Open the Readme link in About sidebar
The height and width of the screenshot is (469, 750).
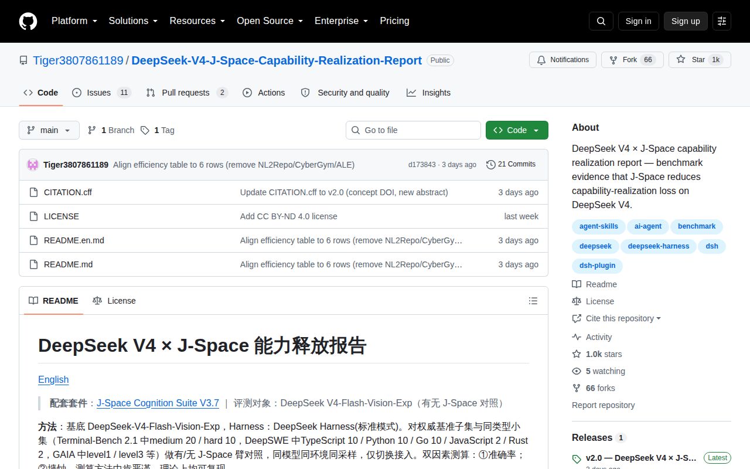coord(595,284)
